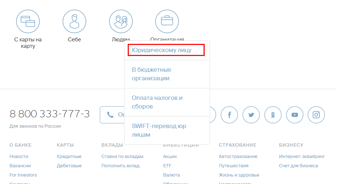Open the 'Новости' footer link
The width and height of the screenshot is (337, 184).
[x=19, y=157]
